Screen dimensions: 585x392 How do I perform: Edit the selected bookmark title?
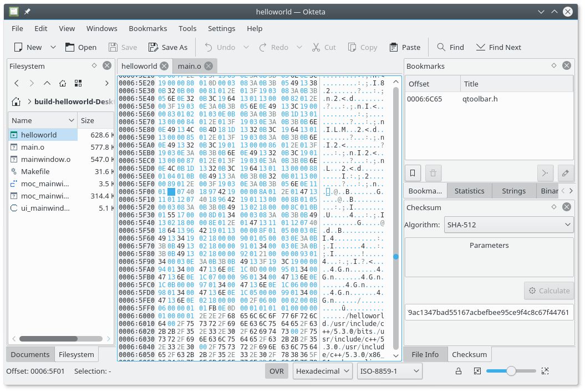[x=566, y=173]
